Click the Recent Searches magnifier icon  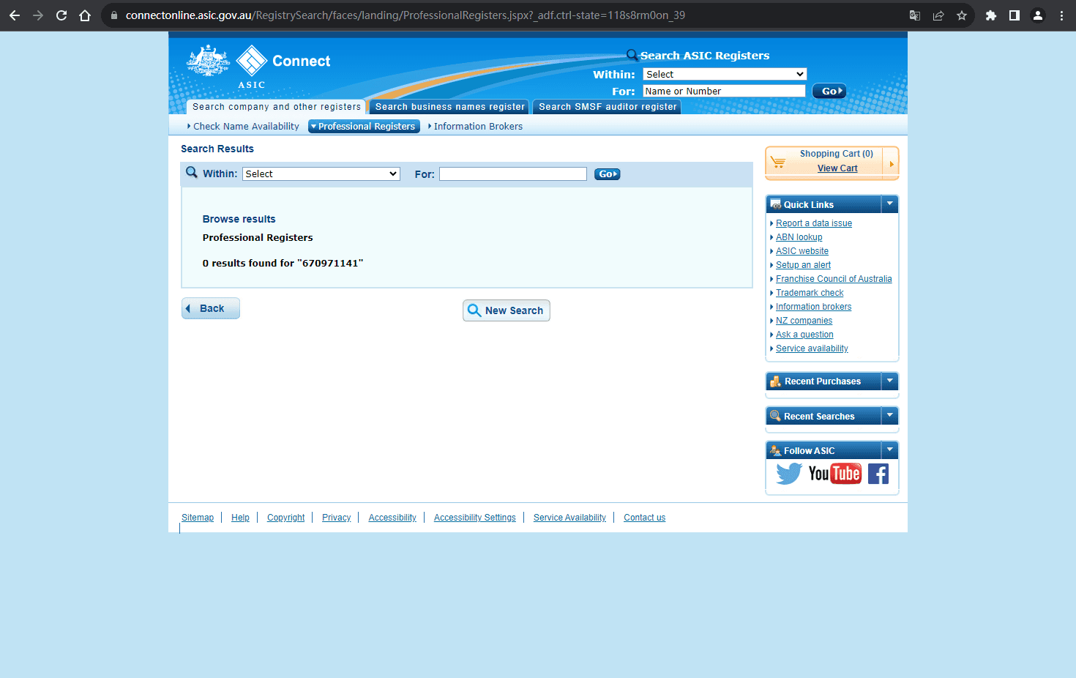775,416
